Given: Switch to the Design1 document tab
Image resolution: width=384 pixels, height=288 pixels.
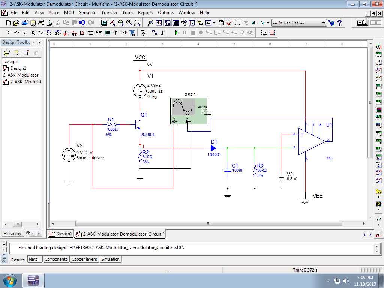Looking at the screenshot, I should coord(61,234).
